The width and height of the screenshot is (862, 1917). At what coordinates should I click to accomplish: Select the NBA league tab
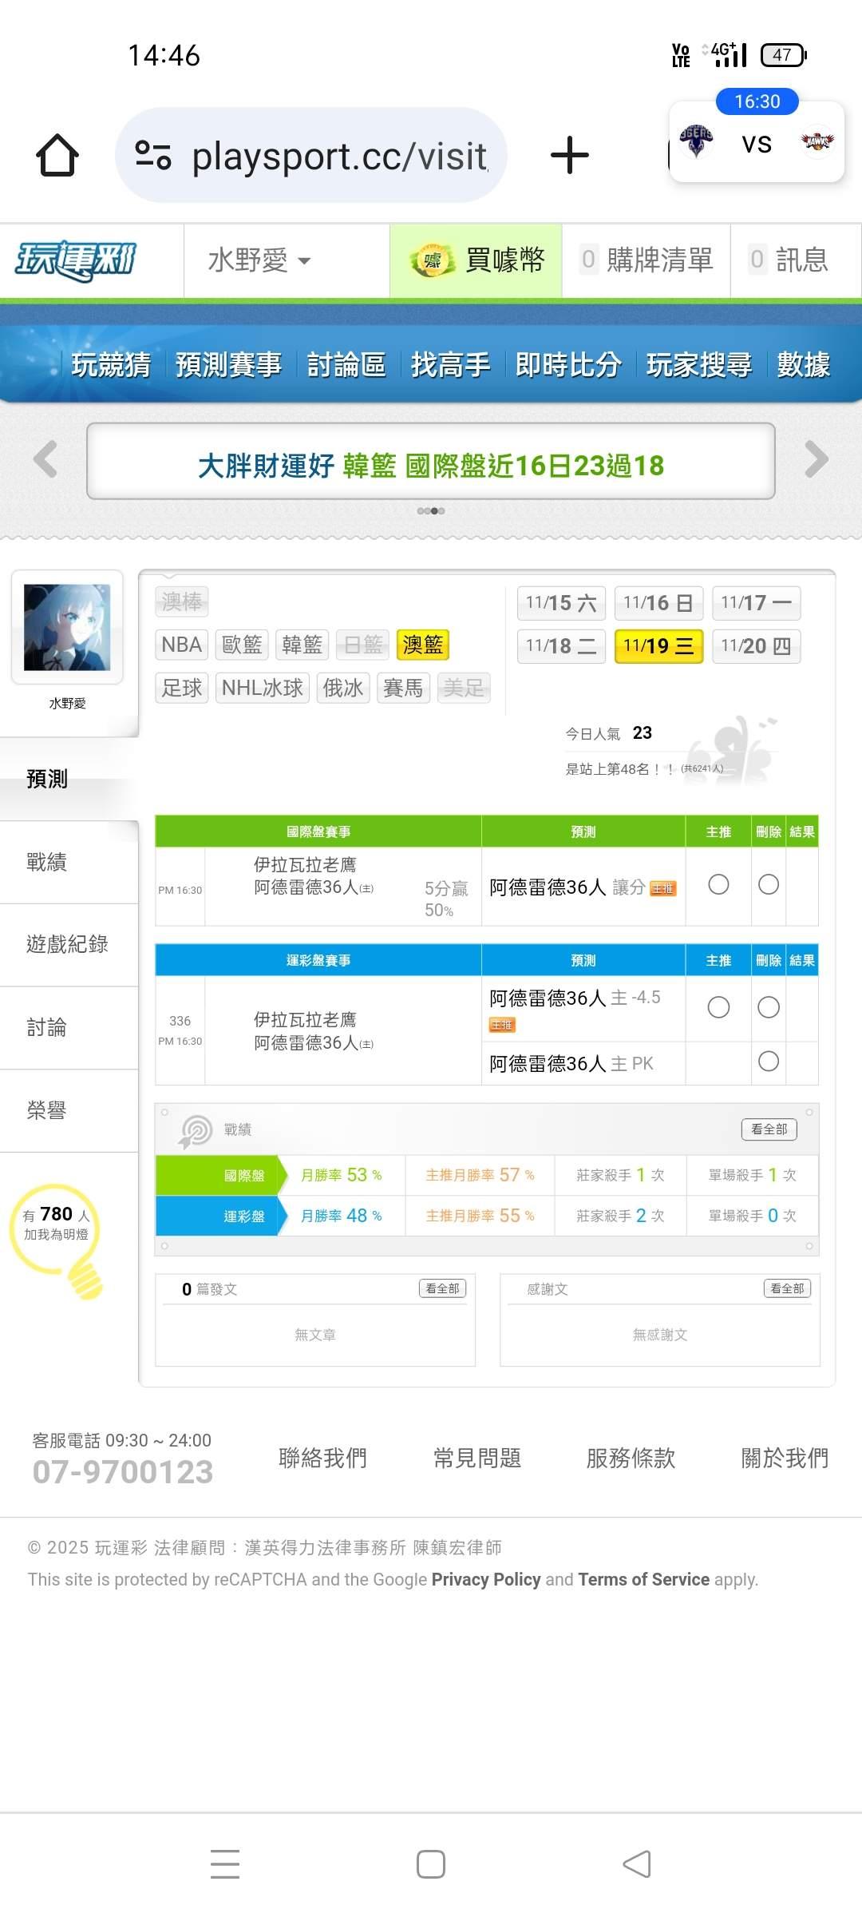pos(181,645)
